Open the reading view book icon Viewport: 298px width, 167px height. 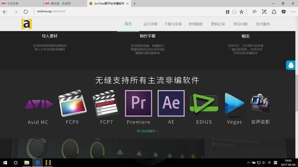pyautogui.click(x=235, y=12)
